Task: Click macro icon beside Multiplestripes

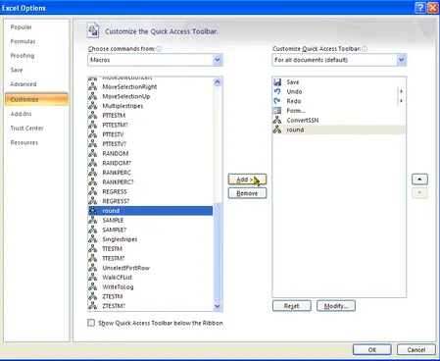Action: tap(93, 106)
